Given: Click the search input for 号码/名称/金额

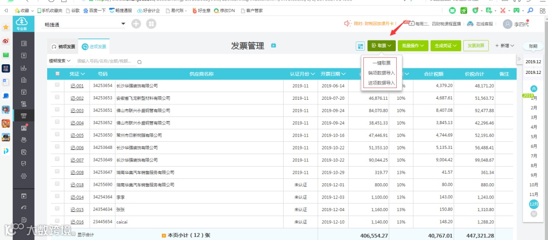Looking at the screenshot, I should coord(106,61).
